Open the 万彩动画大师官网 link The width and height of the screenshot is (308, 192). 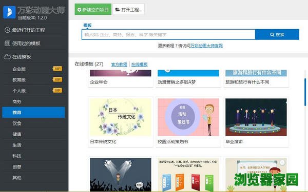point(206,46)
